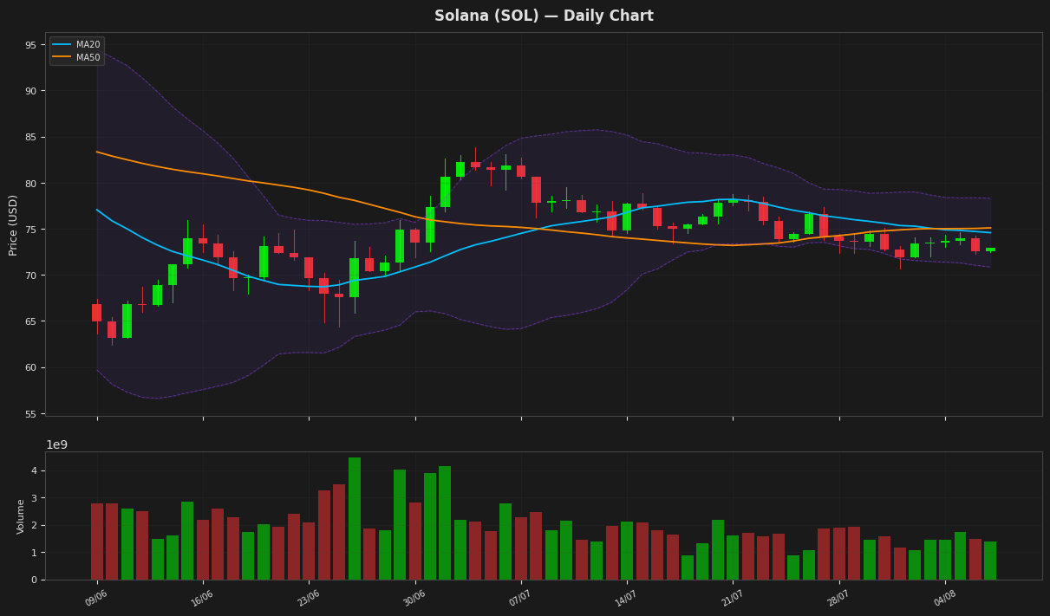The width and height of the screenshot is (1050, 616).
Task: Click the 2 tick on volume axis
Action: click(x=35, y=526)
